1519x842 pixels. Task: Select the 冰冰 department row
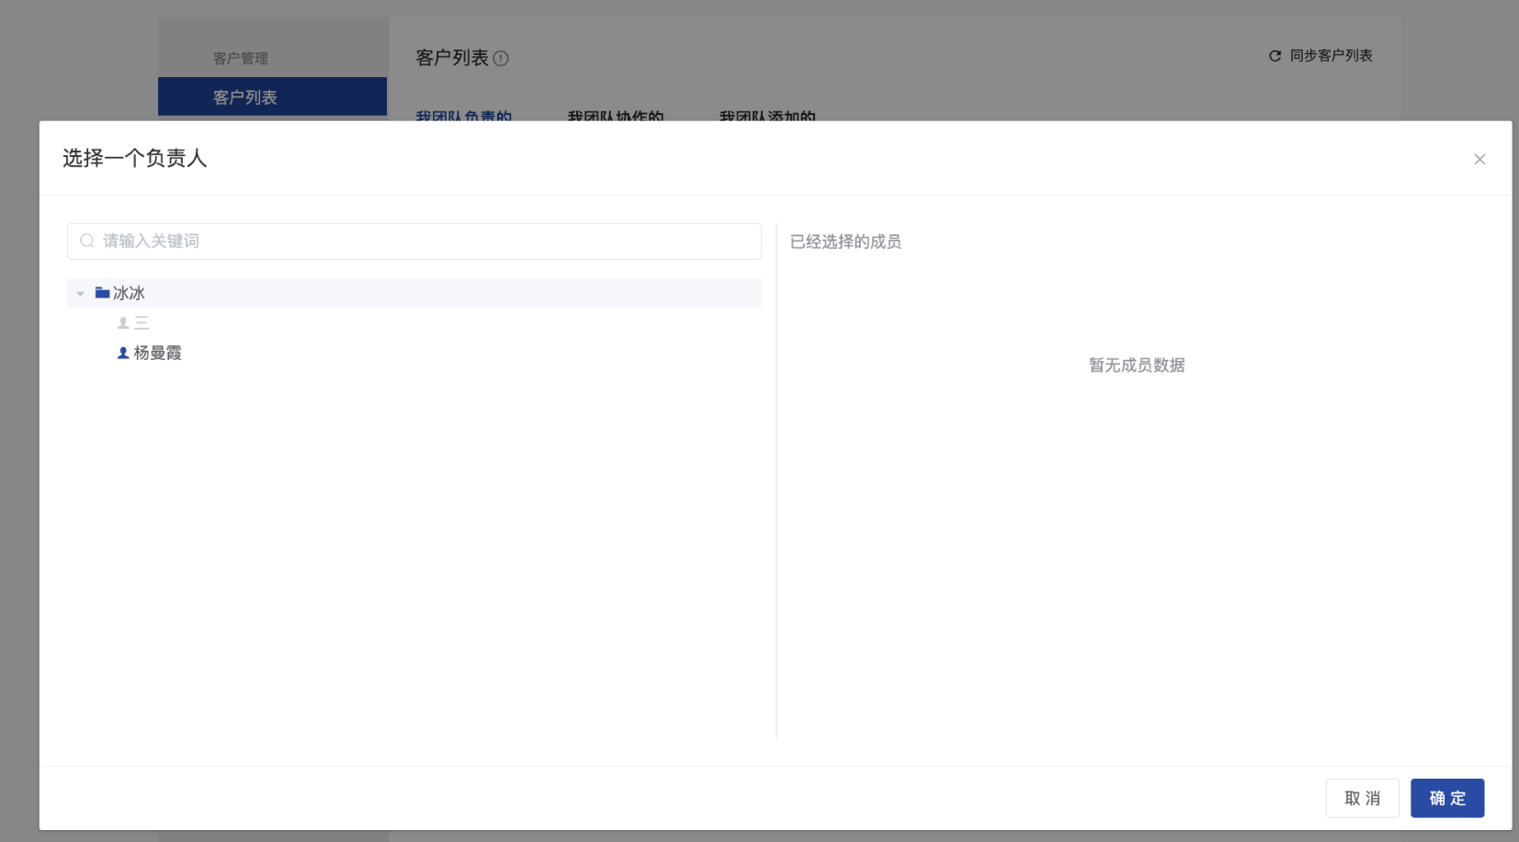(x=414, y=293)
